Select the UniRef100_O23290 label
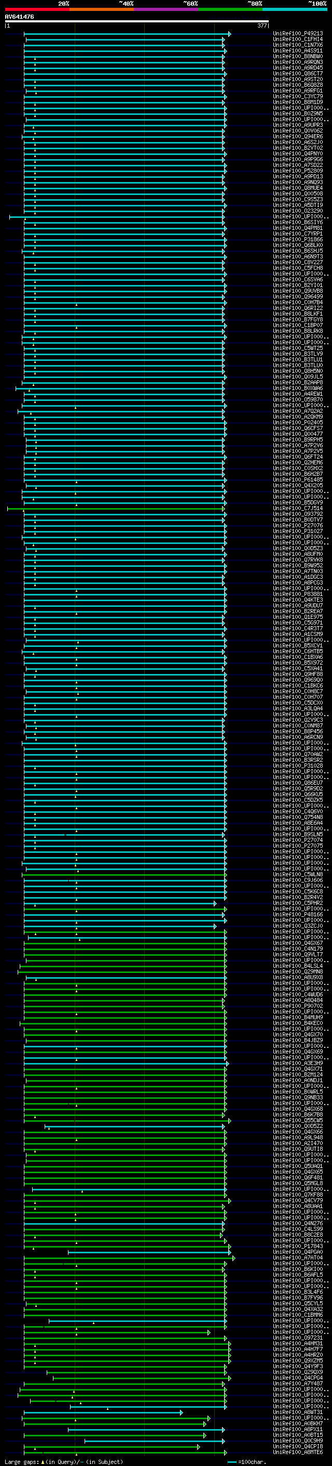This screenshot has height=1466, width=332. [298, 211]
